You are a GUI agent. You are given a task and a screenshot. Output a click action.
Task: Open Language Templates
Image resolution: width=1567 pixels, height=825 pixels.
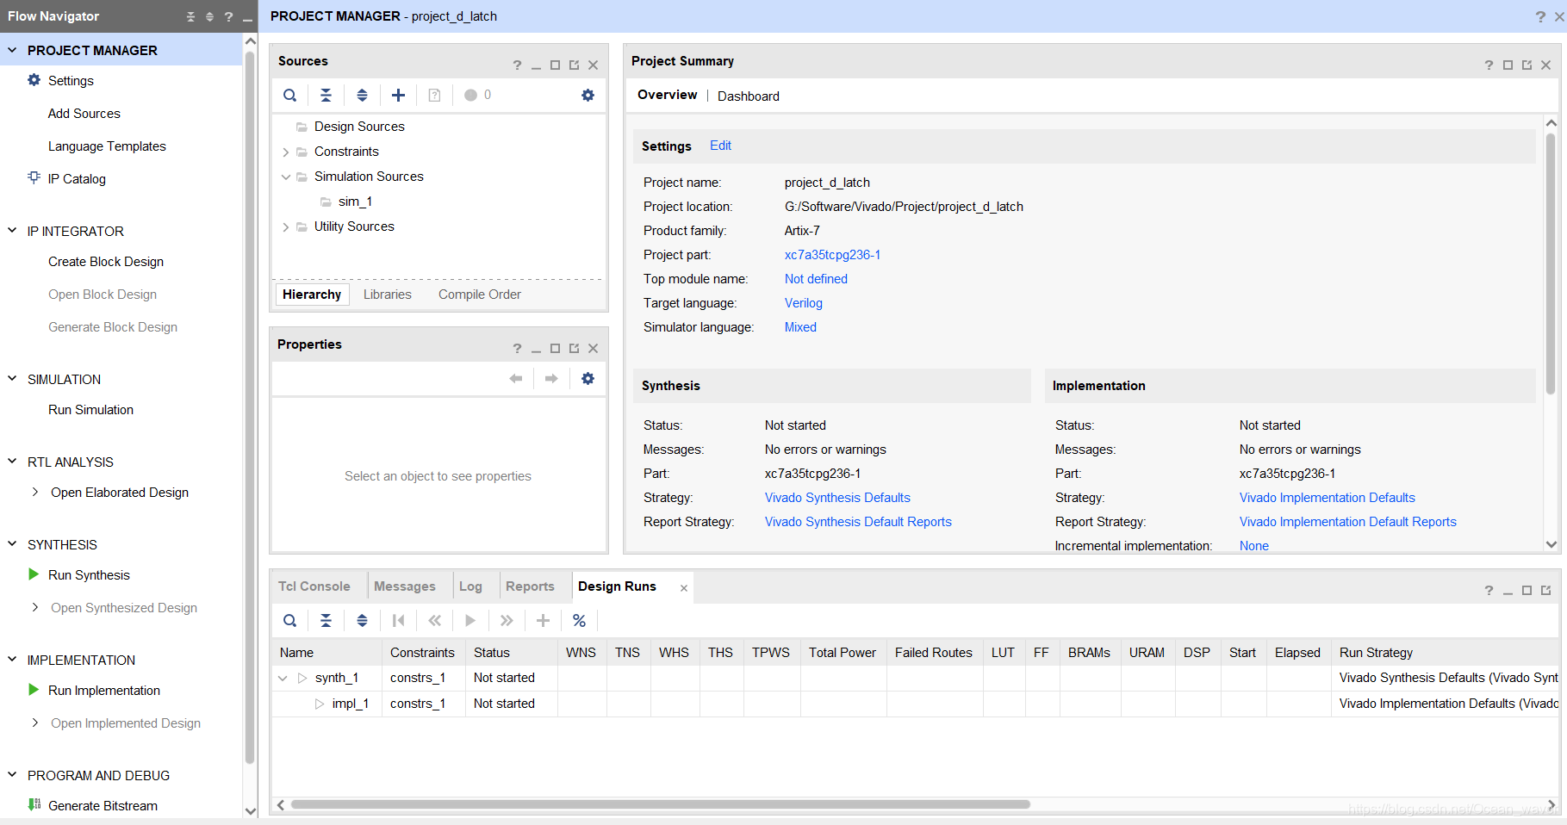107,146
